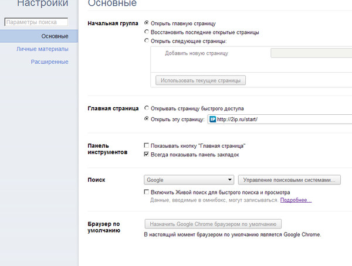This screenshot has height=266, width=352.
Task: Click the 'Добавить новую страницу' input box
Action: (211, 53)
